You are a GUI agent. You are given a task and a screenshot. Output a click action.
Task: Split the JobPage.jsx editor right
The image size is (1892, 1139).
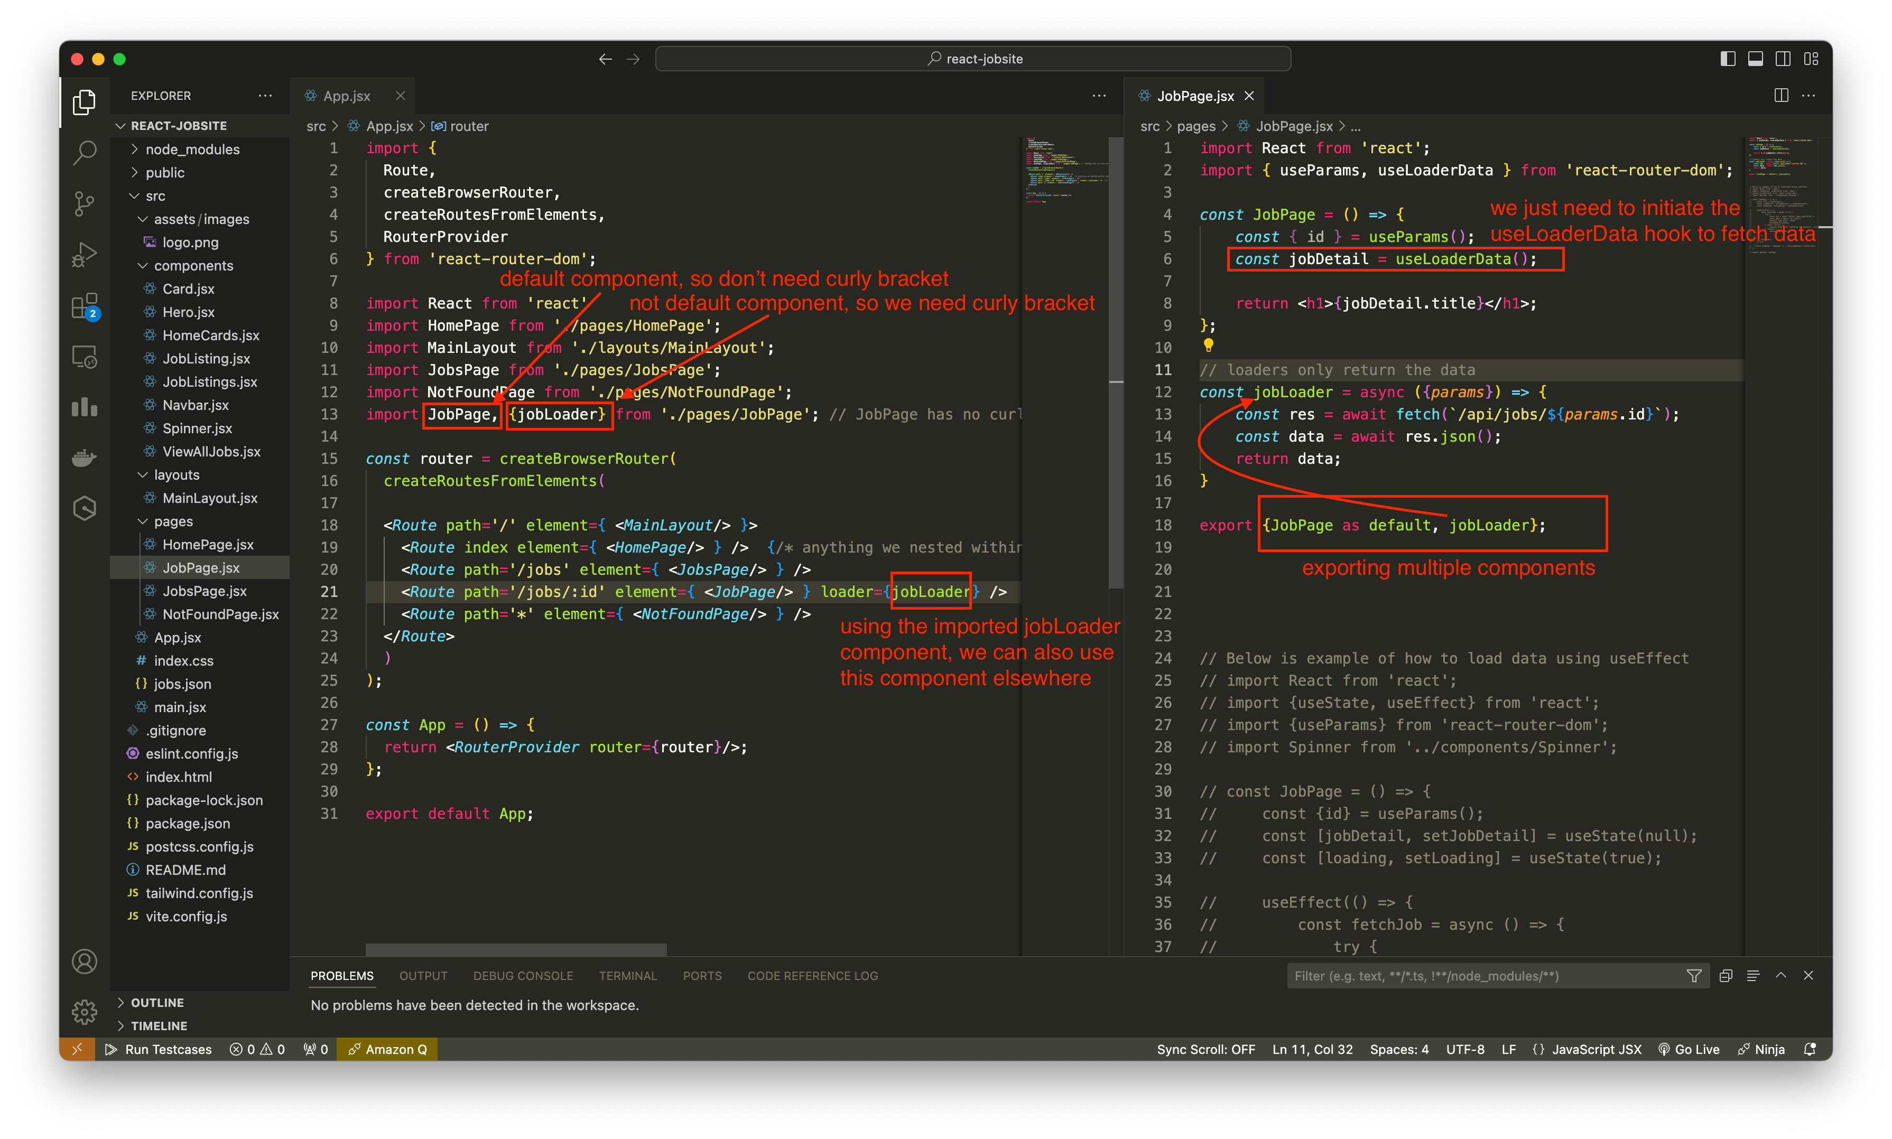pos(1782,95)
